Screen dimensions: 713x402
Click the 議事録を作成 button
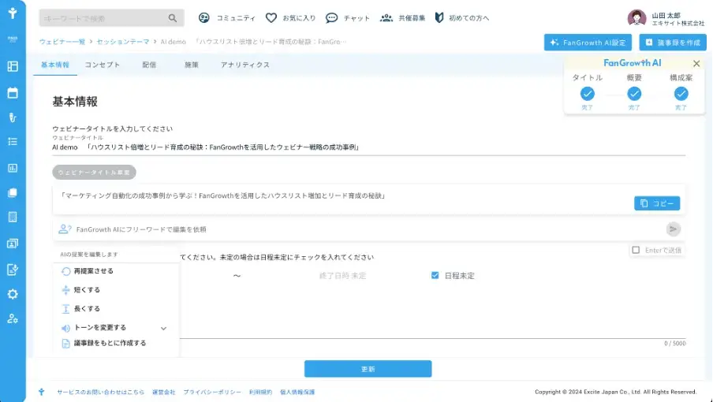(673, 43)
